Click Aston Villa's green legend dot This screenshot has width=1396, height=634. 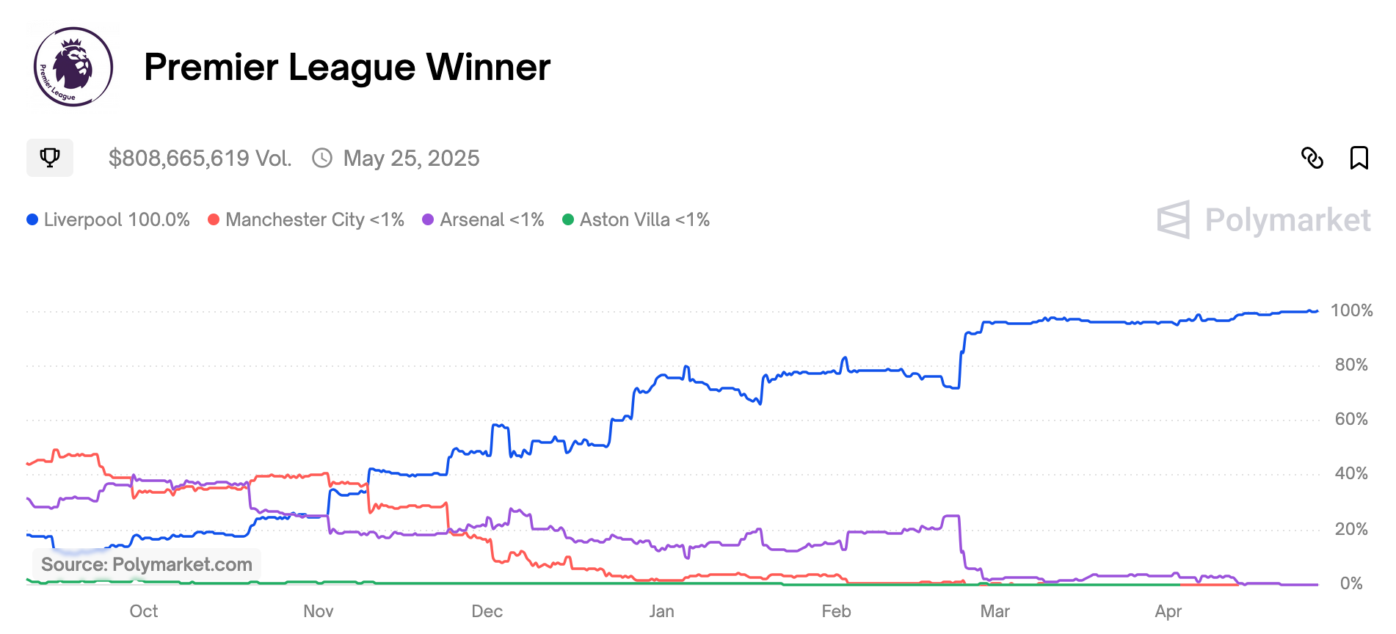coord(567,220)
